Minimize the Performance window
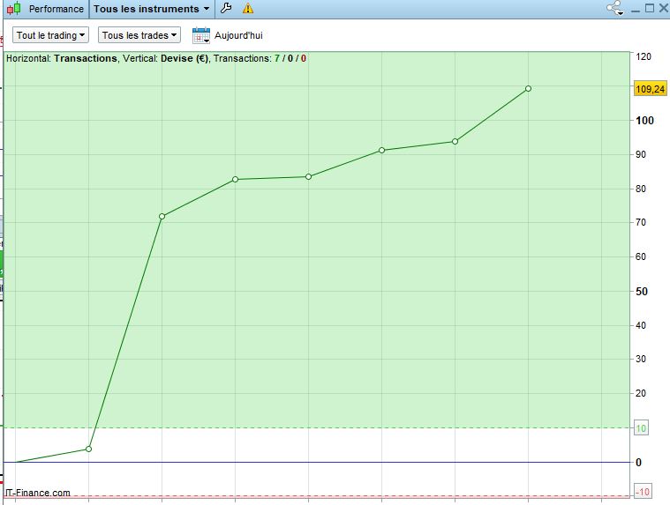Viewport: 670px width, 505px height. pyautogui.click(x=636, y=9)
